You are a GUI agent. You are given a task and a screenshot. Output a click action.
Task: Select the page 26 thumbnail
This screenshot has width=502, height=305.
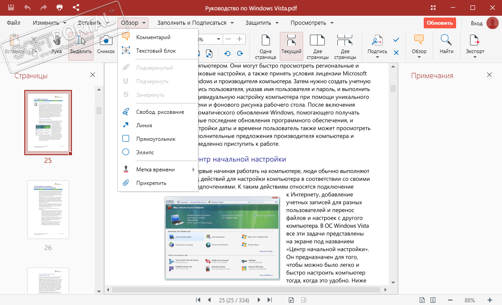coord(48,210)
